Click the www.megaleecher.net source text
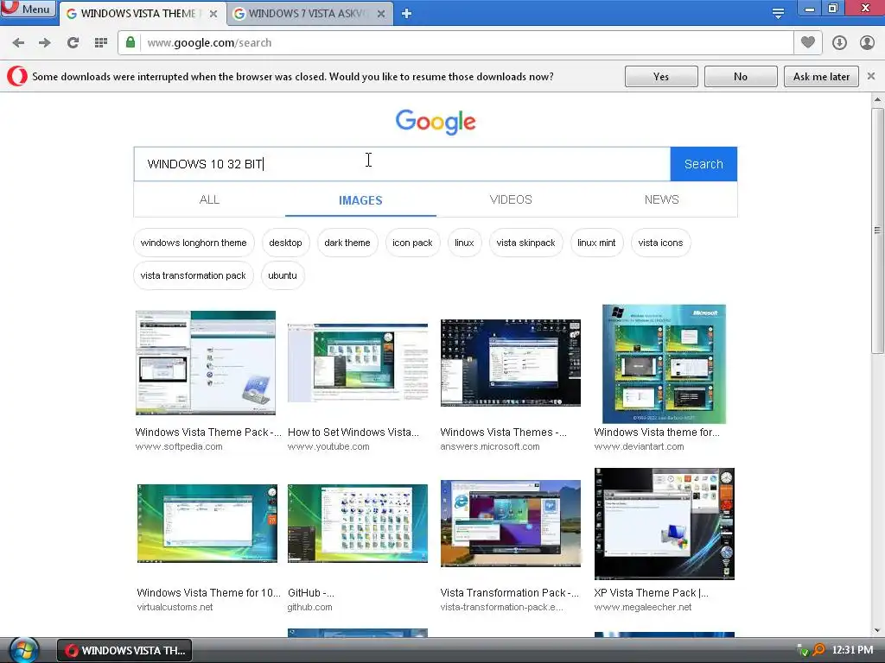 [x=642, y=607]
